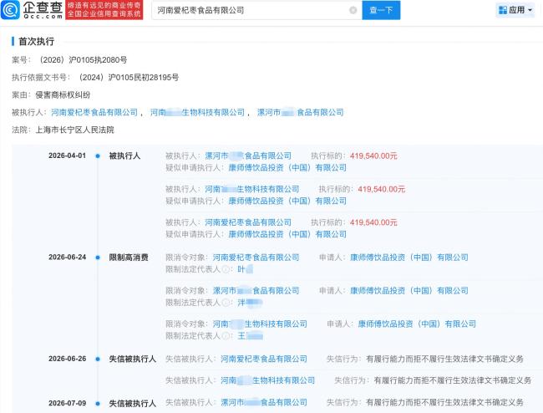Screen dimensions: 543x413
Task: Click the timeline dot for 2026-07-09
Action: (x=98, y=403)
